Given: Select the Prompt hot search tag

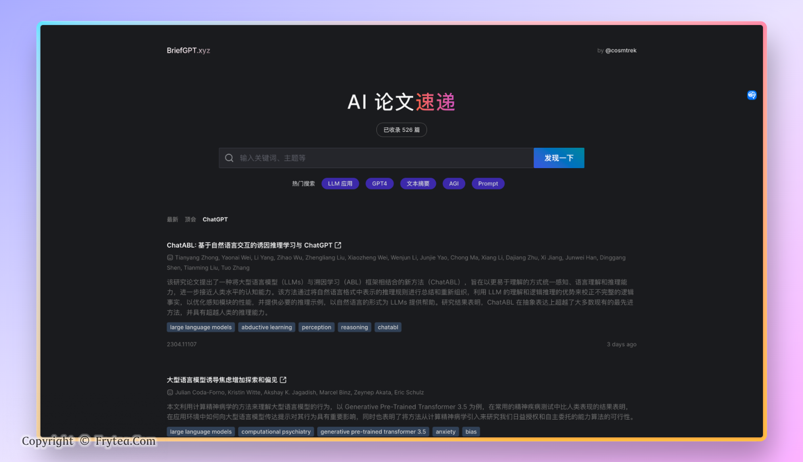Looking at the screenshot, I should click(488, 184).
